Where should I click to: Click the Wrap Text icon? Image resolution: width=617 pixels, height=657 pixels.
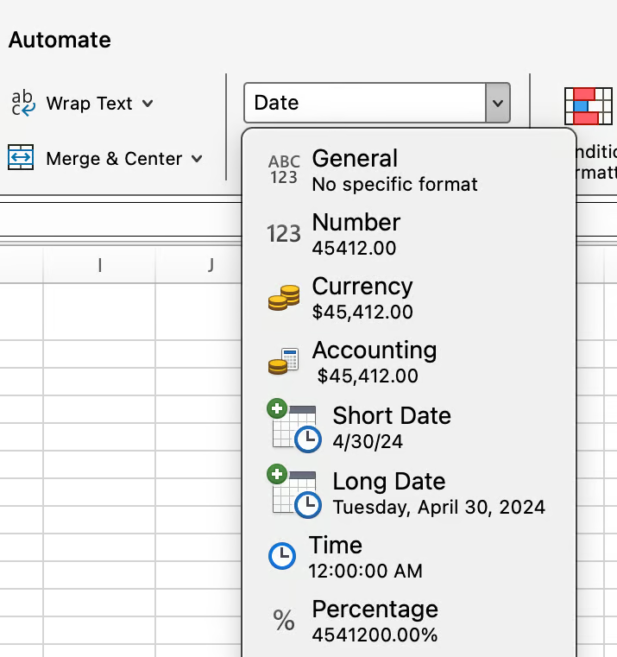(22, 103)
